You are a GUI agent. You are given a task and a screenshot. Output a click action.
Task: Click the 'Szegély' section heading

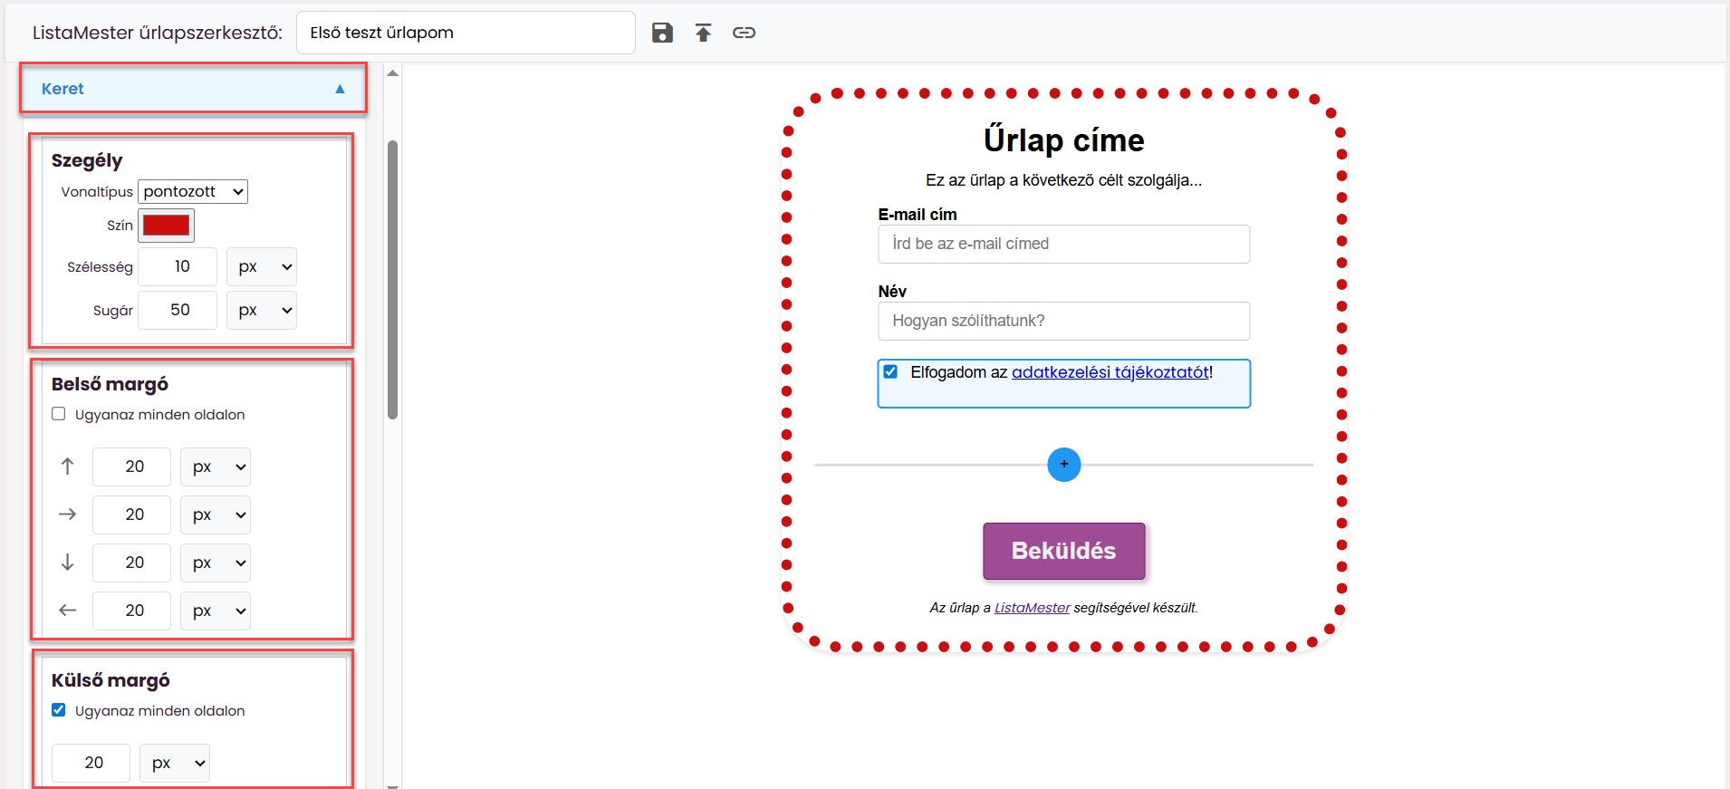(87, 160)
